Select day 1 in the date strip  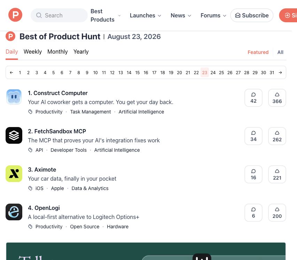[20, 72]
